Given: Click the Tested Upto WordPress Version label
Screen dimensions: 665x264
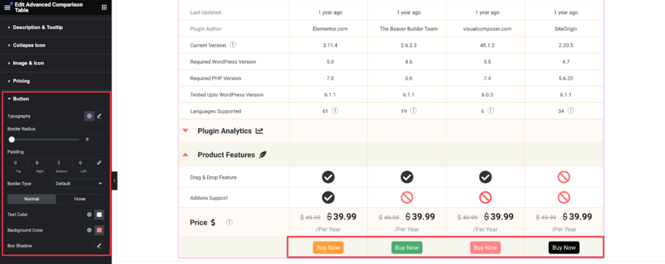Looking at the screenshot, I should coord(227,94).
